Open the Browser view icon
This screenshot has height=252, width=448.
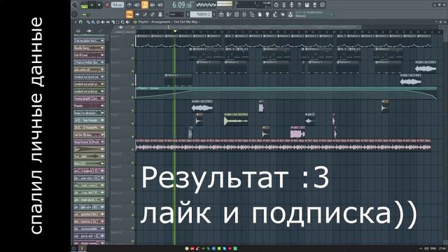pyautogui.click(x=252, y=14)
